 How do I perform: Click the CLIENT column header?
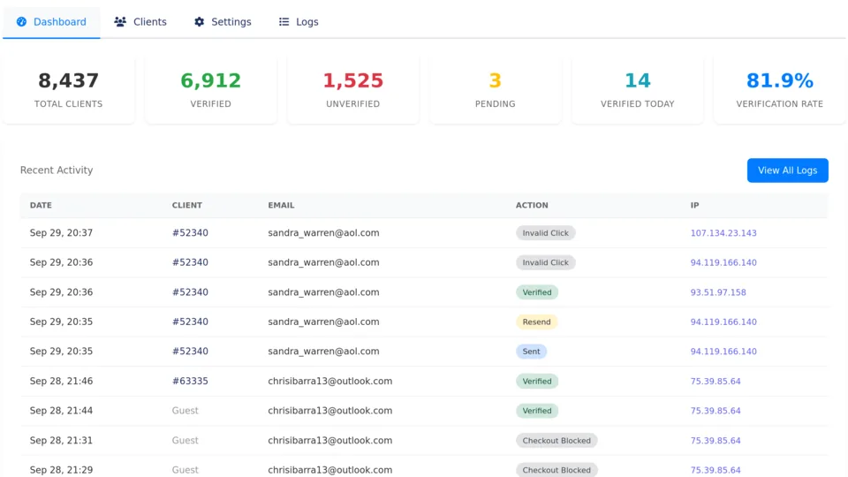pyautogui.click(x=187, y=206)
